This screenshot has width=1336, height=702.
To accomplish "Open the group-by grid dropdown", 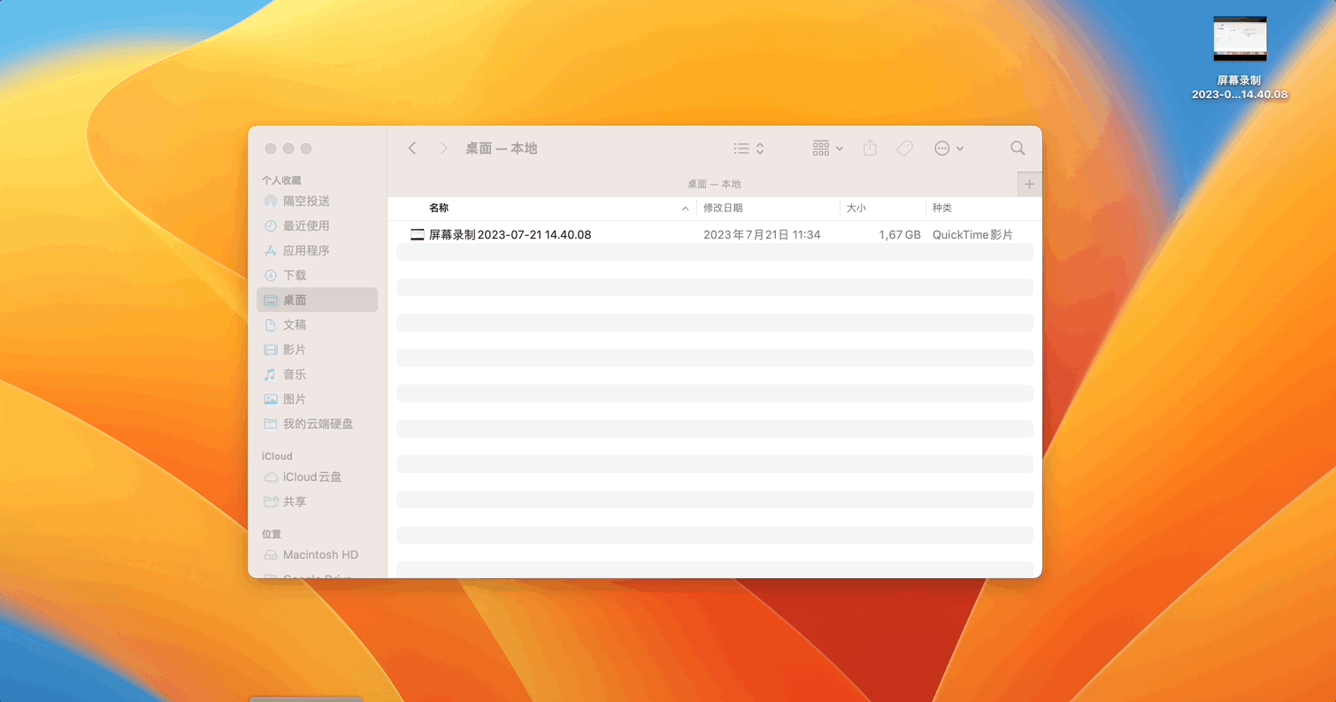I will (x=828, y=149).
